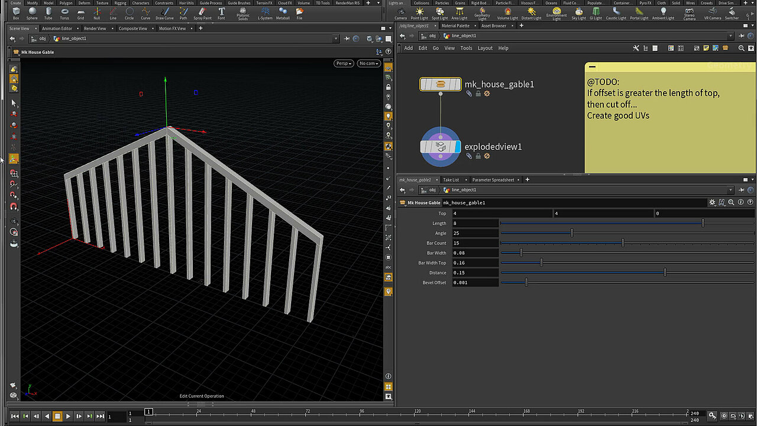Viewport: 757px width, 426px height.
Task: Select the Grid shelf tool
Action: tap(80, 13)
